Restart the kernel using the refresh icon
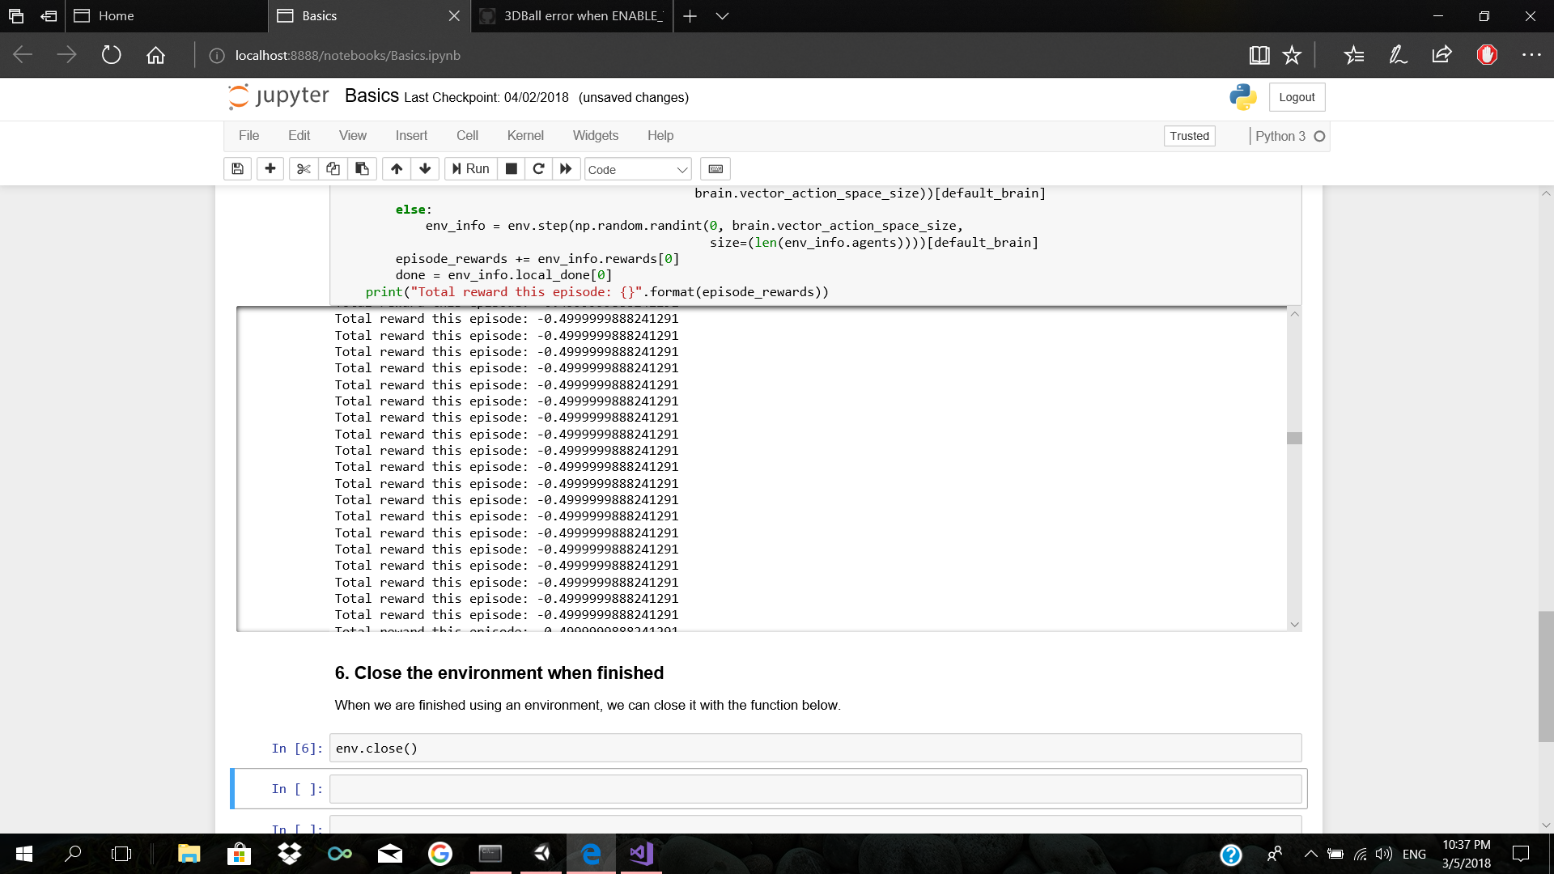1554x874 pixels. pyautogui.click(x=538, y=168)
